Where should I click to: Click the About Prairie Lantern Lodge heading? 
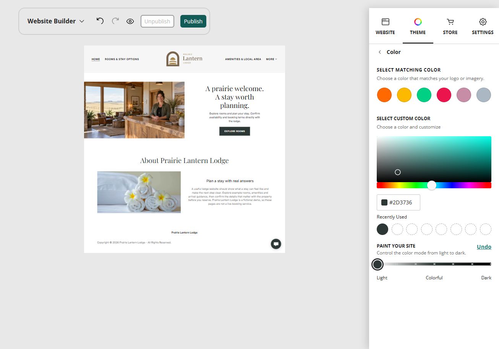(x=185, y=160)
